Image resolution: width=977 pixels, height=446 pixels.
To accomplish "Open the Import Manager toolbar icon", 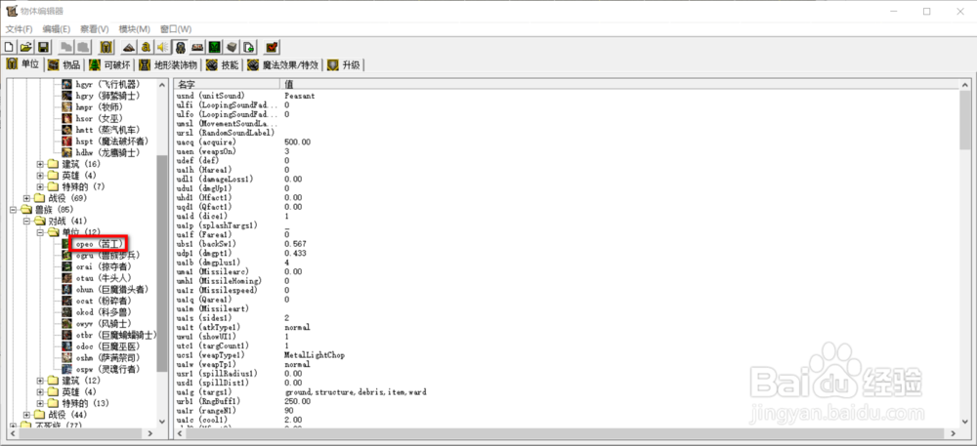I will pyautogui.click(x=248, y=47).
